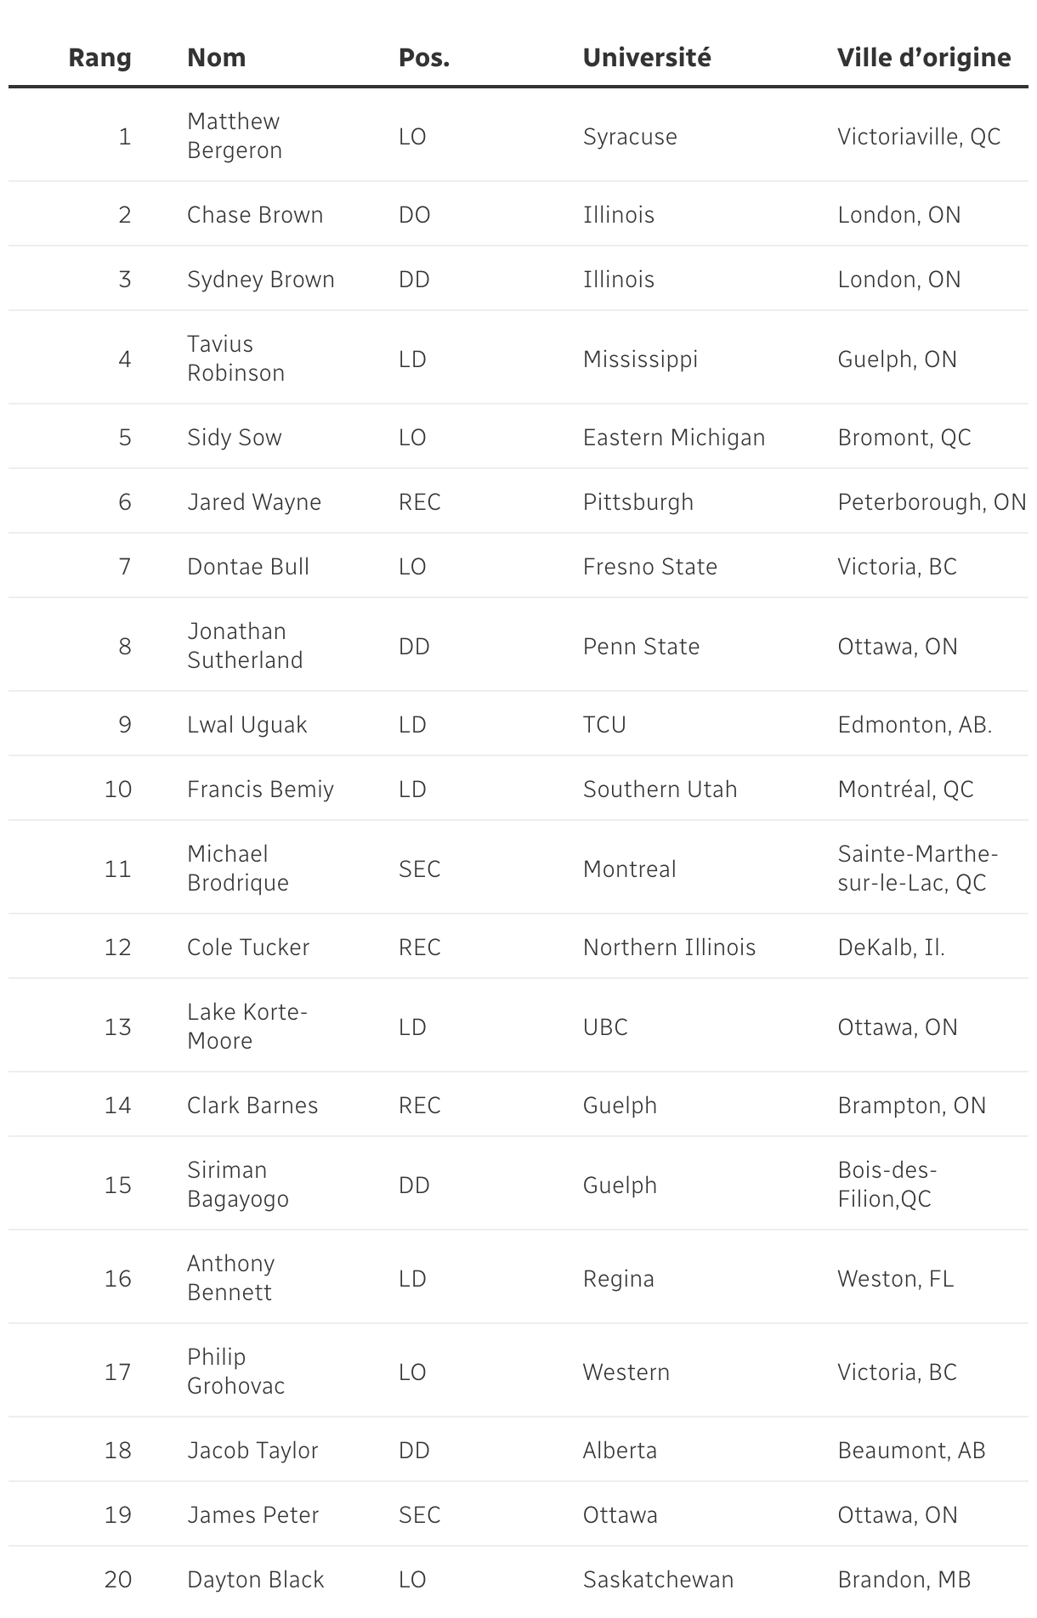Image resolution: width=1037 pixels, height=1618 pixels.
Task: Select the Northern Illinois university cell
Action: (x=669, y=948)
